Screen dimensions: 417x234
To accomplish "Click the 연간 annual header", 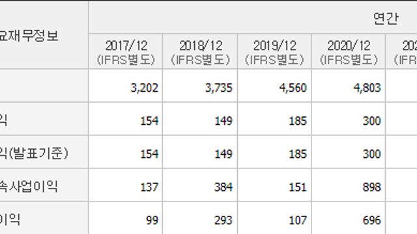I will [386, 19].
